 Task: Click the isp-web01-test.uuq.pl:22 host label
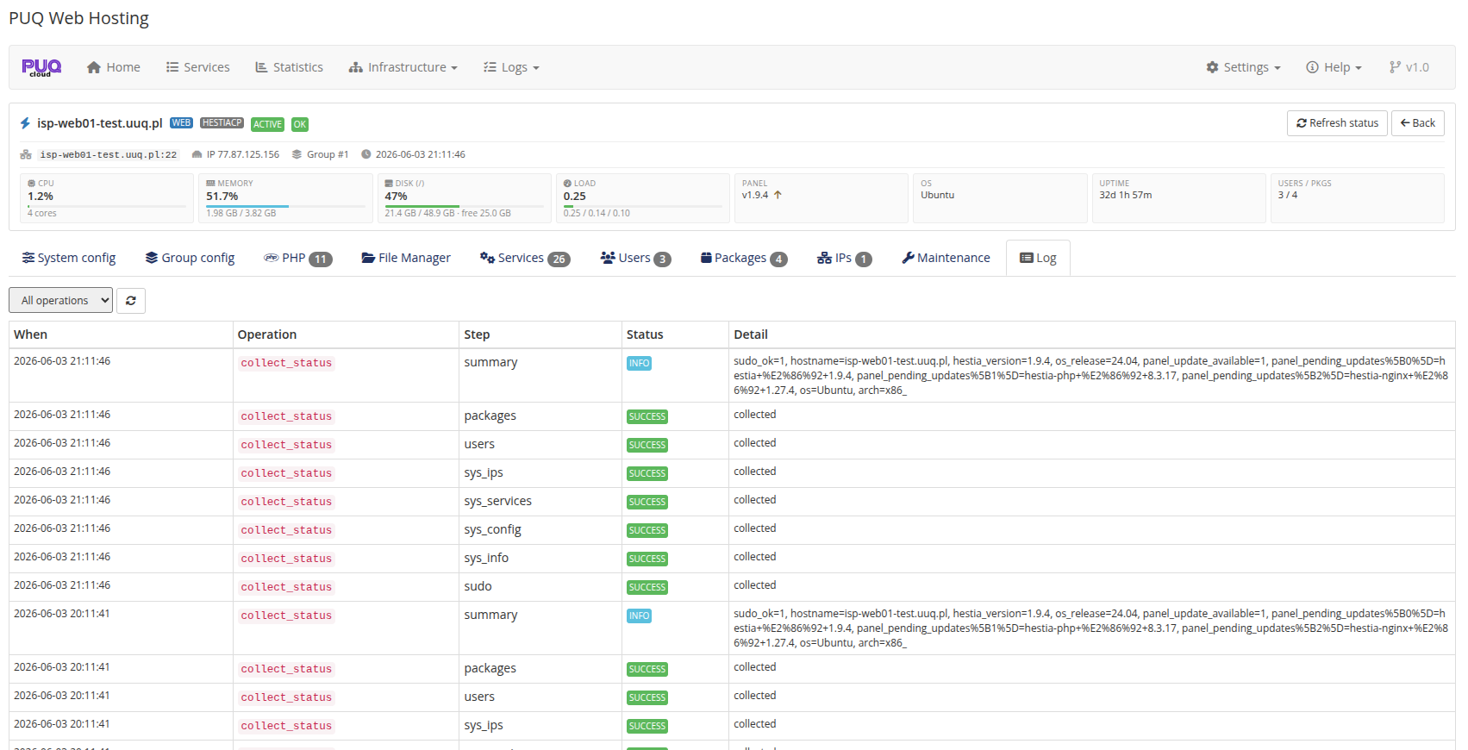pyautogui.click(x=109, y=155)
